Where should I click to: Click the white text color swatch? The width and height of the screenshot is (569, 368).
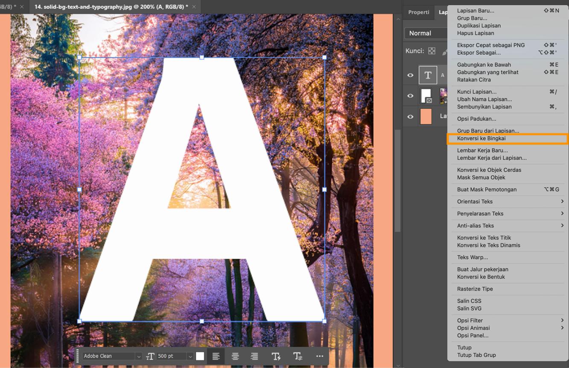(x=200, y=356)
